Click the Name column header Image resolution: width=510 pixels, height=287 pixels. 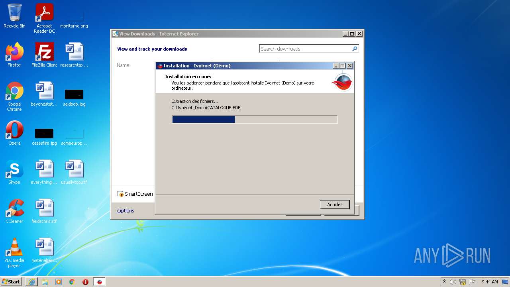pyautogui.click(x=123, y=65)
